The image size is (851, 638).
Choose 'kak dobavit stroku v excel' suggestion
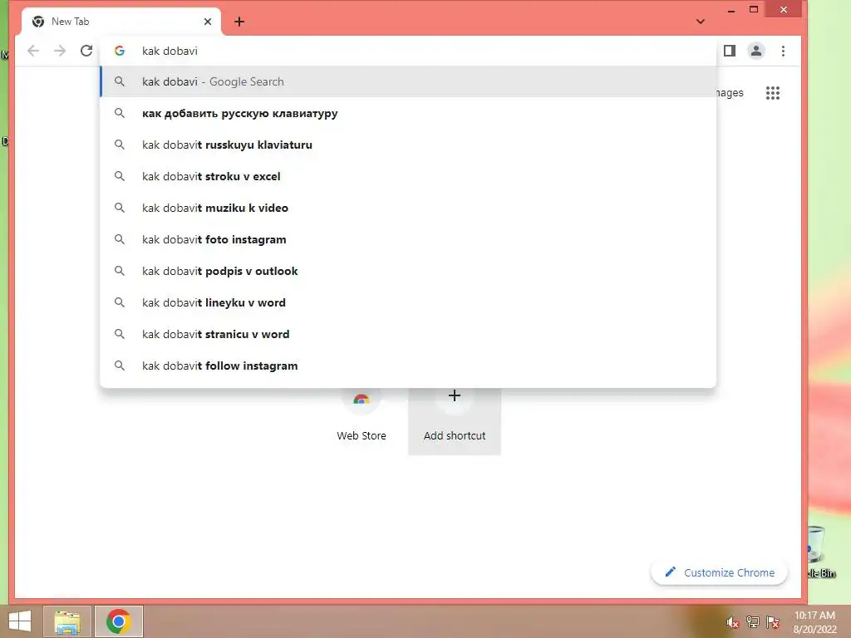408,176
